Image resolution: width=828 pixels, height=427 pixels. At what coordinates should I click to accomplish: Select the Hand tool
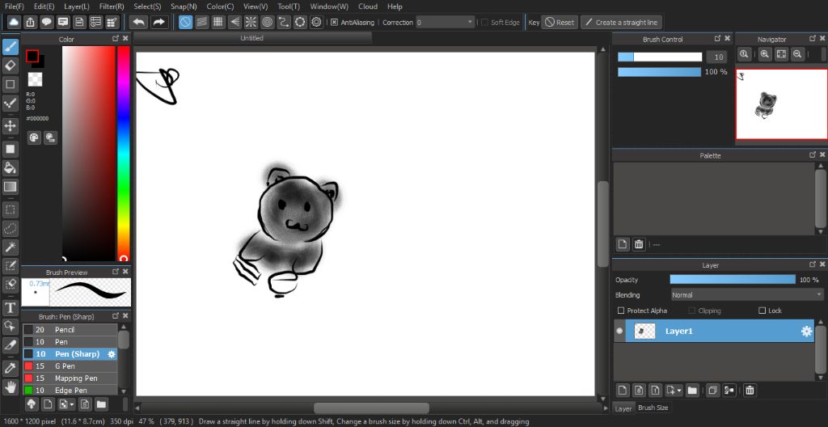pyautogui.click(x=10, y=387)
